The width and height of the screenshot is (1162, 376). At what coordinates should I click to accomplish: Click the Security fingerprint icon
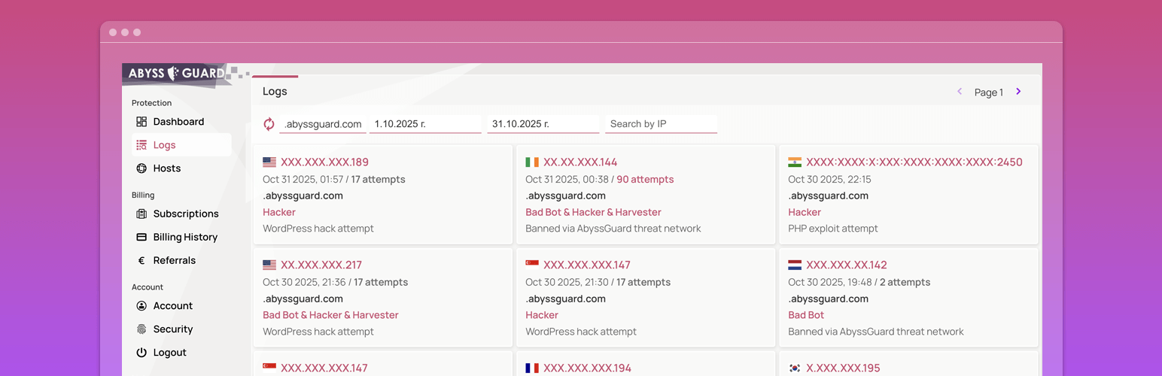tap(141, 329)
